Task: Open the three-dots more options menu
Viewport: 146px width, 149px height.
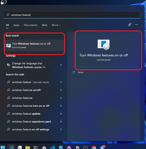Action: pos(137,25)
